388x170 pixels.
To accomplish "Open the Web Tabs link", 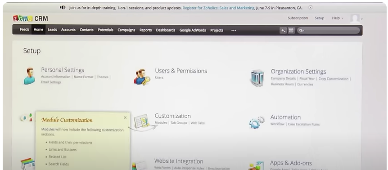I will 198,123.
